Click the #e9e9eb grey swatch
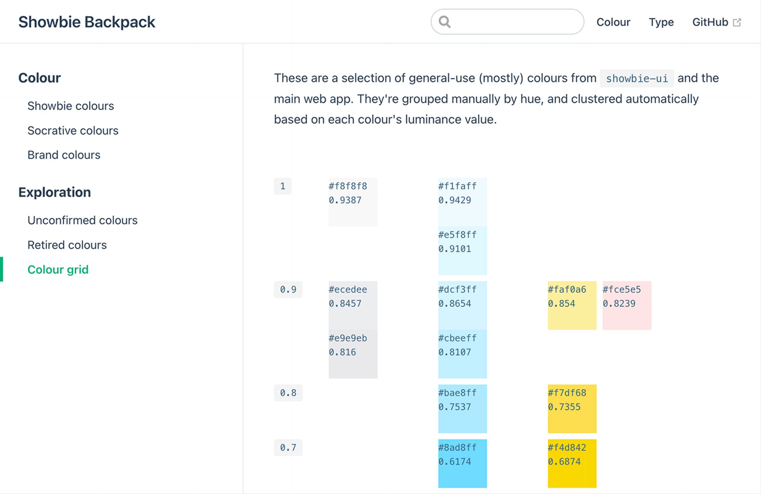Screen dimensions: 761x494 coord(353,354)
